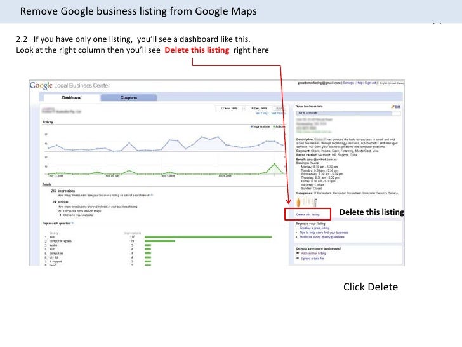The height and width of the screenshot is (347, 462).
Task: Click 'Improve your listing' heading
Action: [310, 224]
